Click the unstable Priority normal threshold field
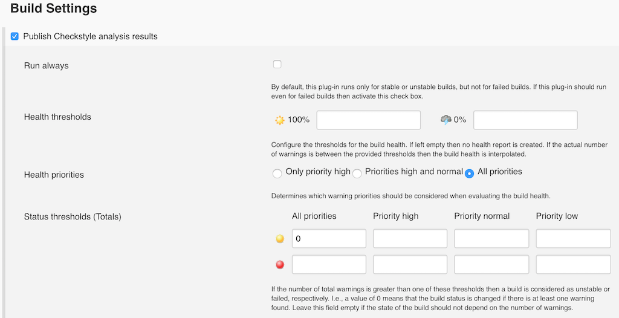Viewport: 619px width, 318px height. coord(491,238)
